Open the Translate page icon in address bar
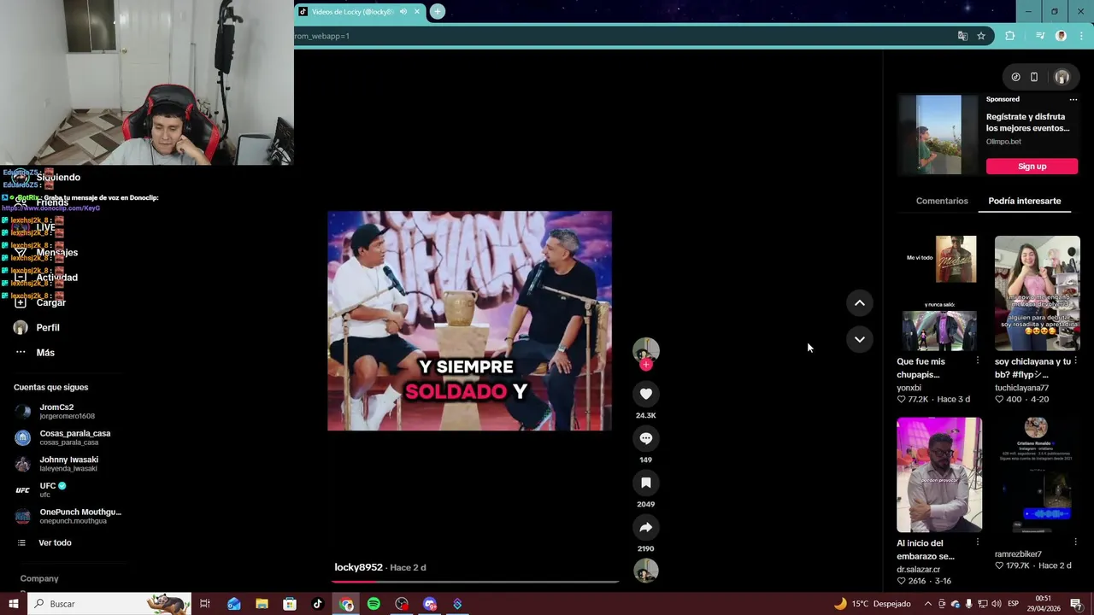This screenshot has width=1094, height=615. coord(962,36)
